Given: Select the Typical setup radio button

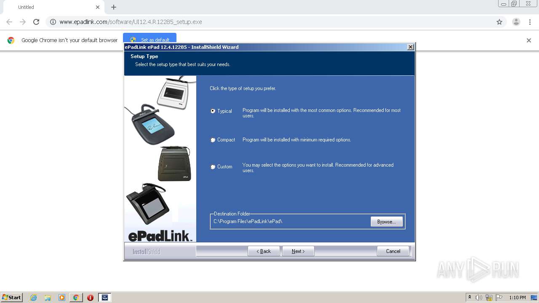Looking at the screenshot, I should point(213,111).
